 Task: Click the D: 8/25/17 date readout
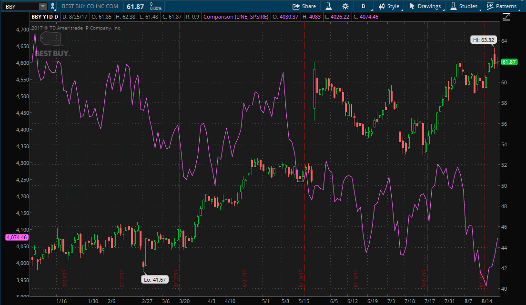(75, 17)
